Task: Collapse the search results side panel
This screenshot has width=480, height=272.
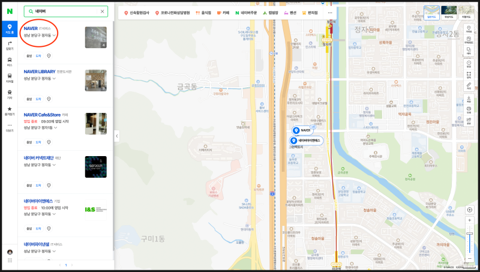Action: point(117,136)
